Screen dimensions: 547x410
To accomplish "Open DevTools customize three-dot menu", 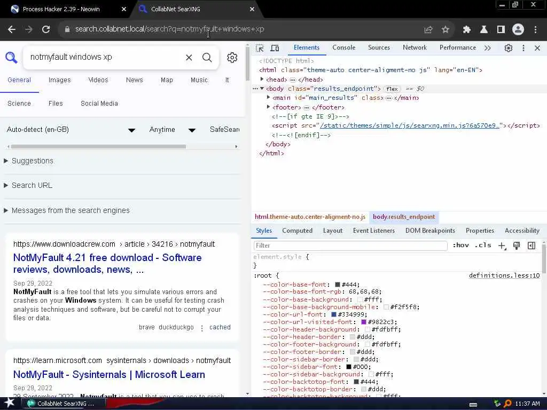I will point(523,48).
